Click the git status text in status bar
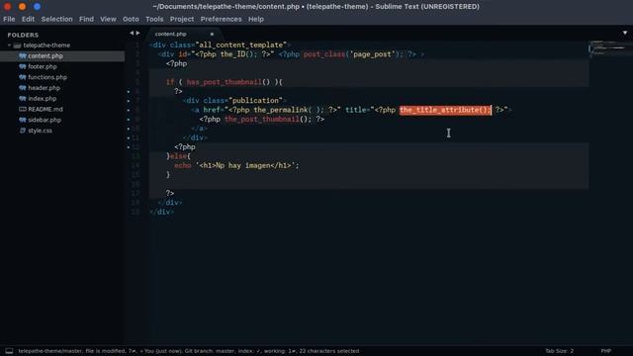This screenshot has height=356, width=633. pyautogui.click(x=189, y=351)
